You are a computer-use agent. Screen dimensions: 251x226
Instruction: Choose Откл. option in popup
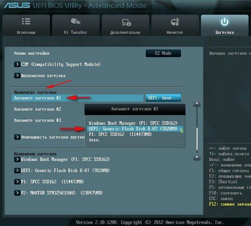(95, 140)
